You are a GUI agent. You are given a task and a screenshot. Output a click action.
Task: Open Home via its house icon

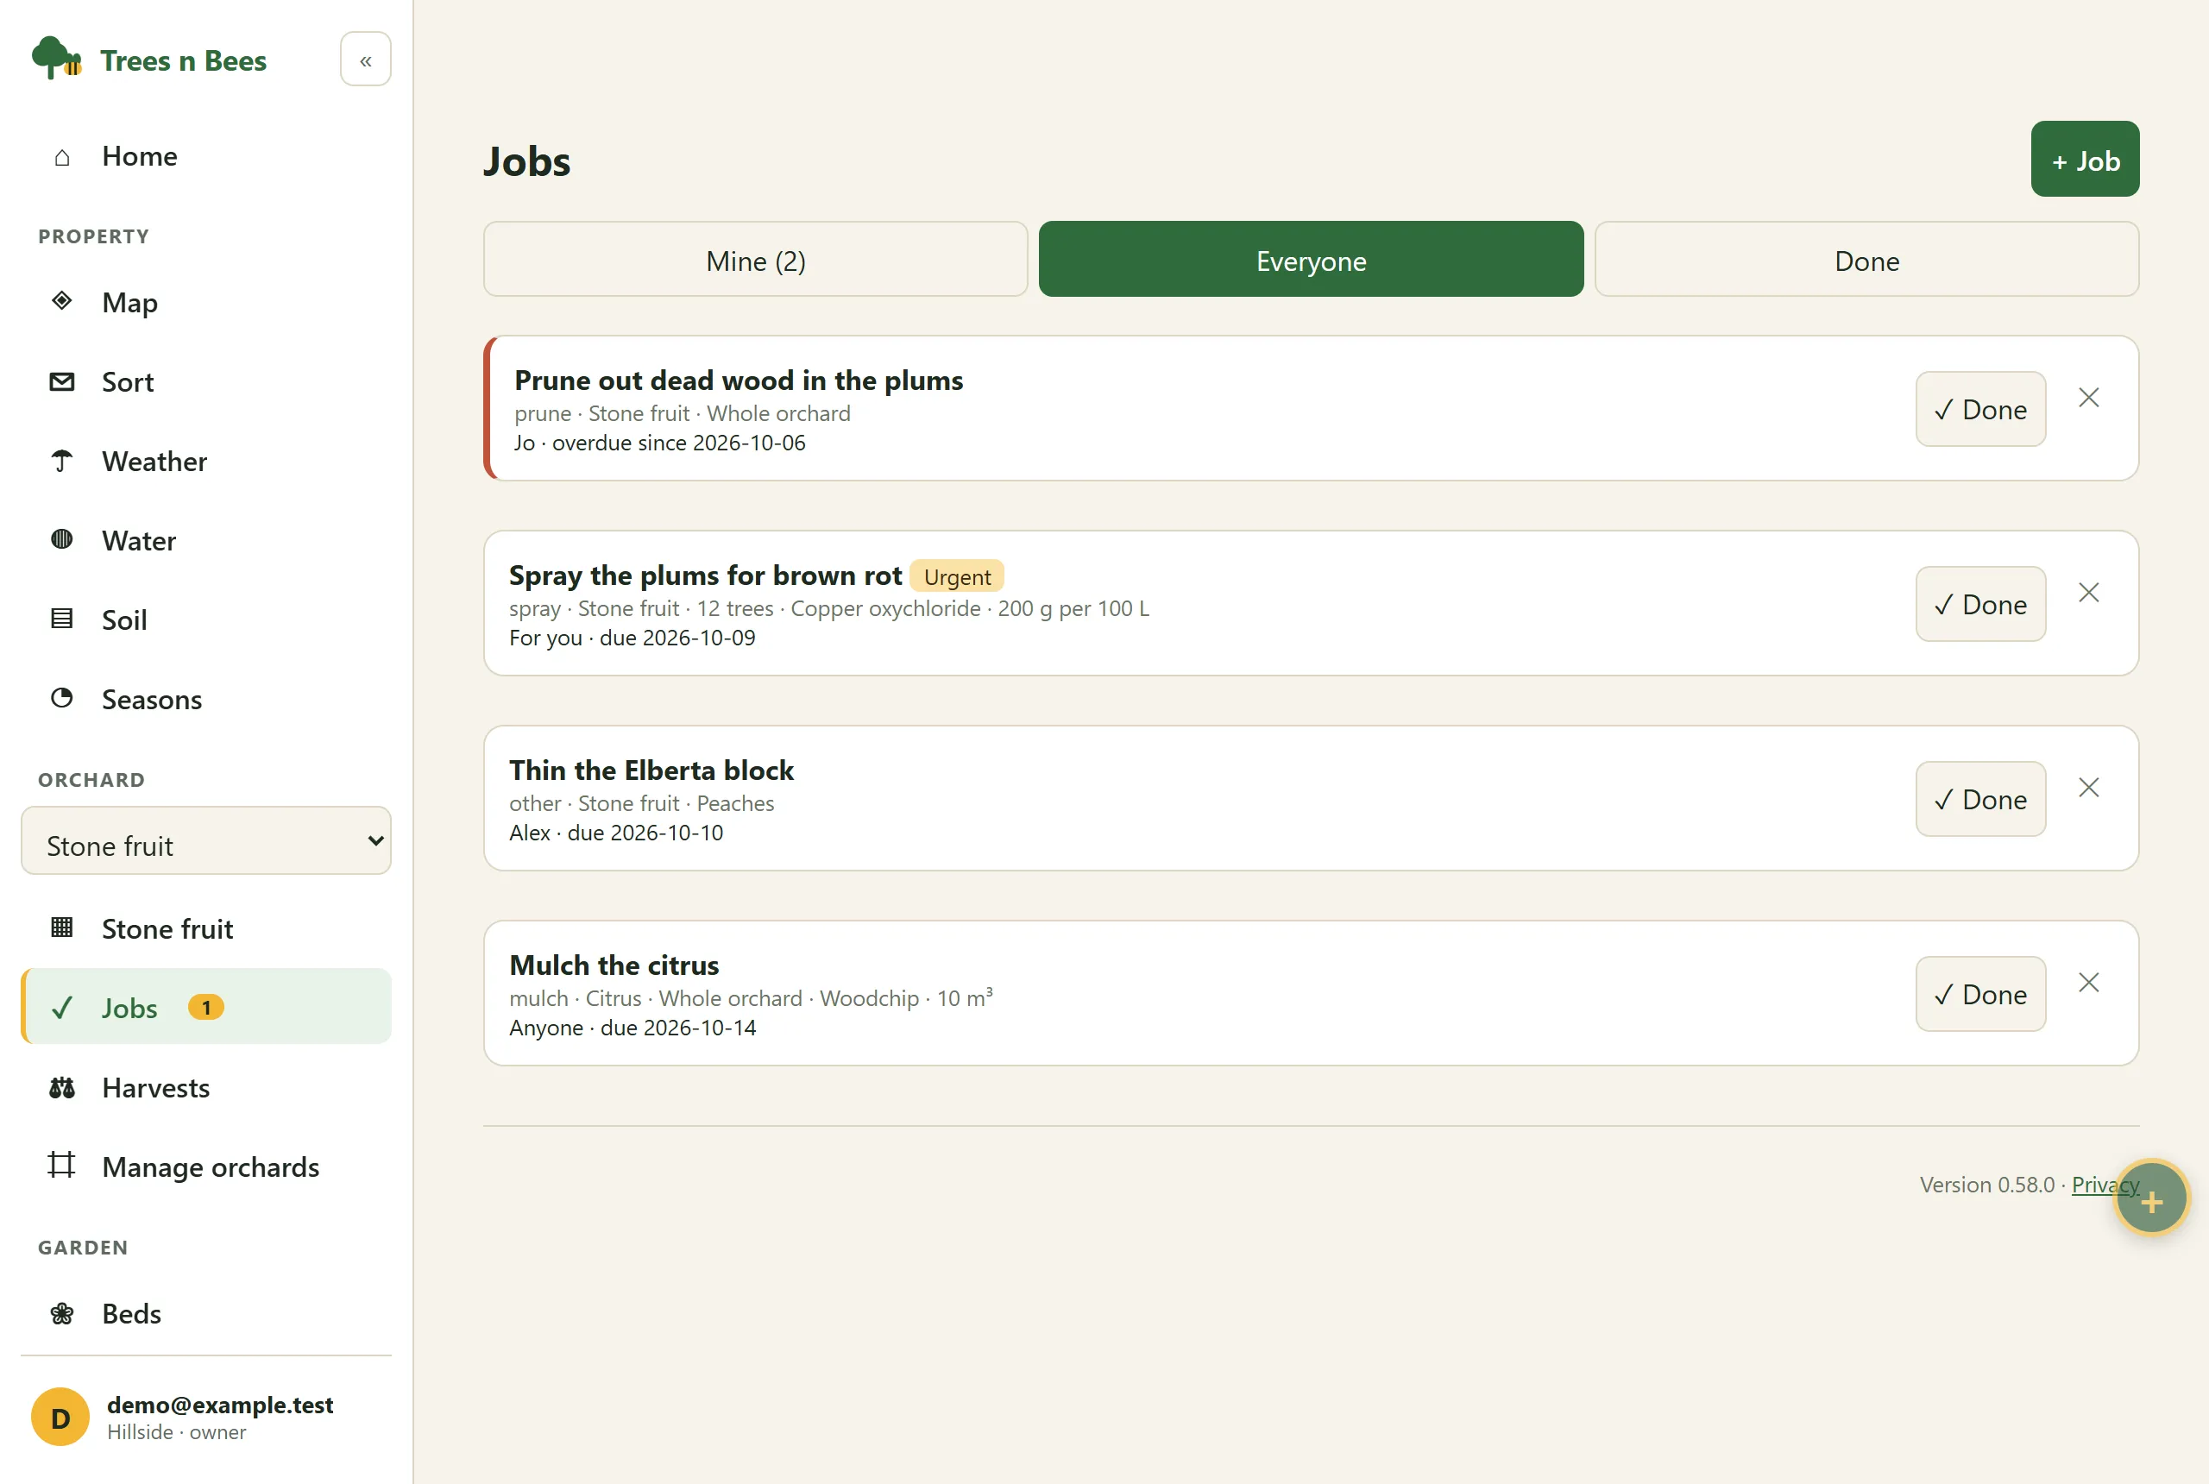(61, 157)
